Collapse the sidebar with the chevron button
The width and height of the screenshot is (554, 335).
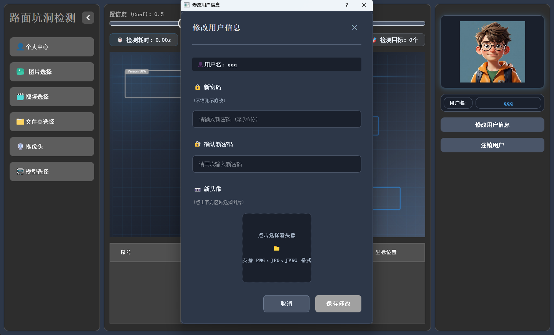88,18
